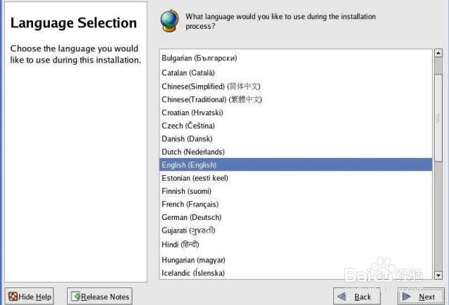
Task: Click the language list scrollbar thumb
Action: [x=438, y=118]
